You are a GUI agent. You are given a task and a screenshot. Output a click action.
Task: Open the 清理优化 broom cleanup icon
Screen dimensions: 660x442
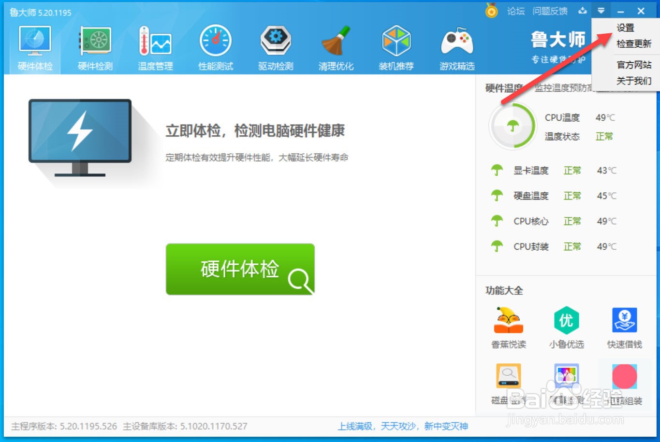336,41
